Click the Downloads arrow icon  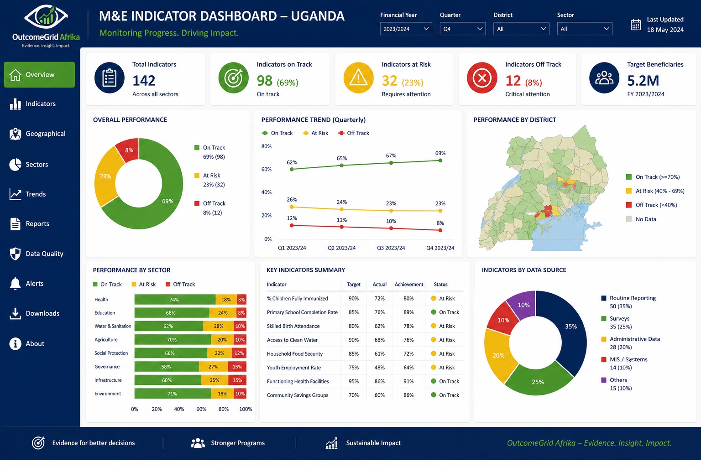(16, 313)
